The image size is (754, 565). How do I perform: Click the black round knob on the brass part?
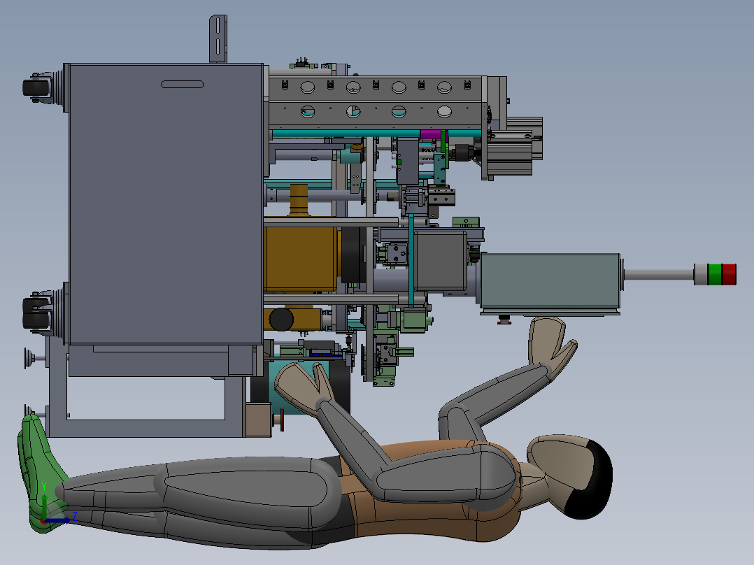pos(281,320)
